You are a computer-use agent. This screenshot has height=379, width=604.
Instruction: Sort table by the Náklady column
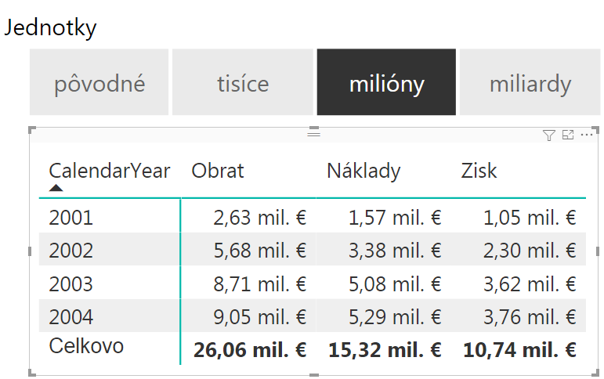[363, 171]
